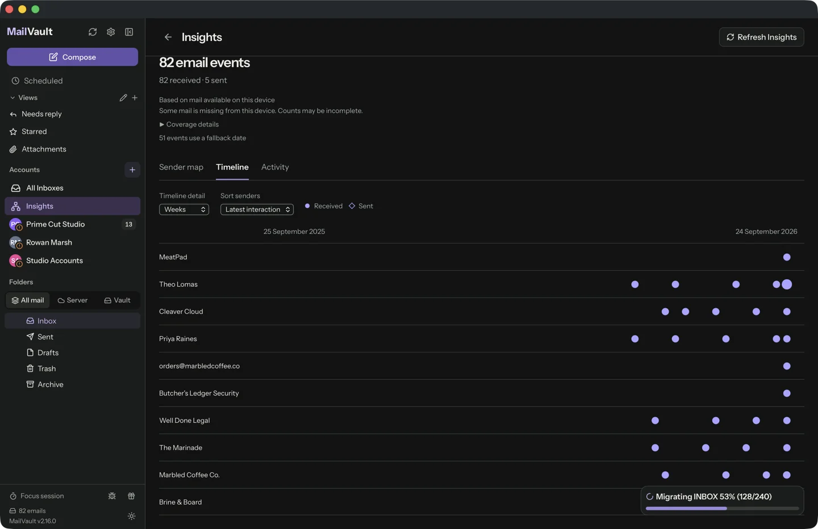Select the Priya Raines sender label
Screen dimensions: 818x529
tap(178, 339)
